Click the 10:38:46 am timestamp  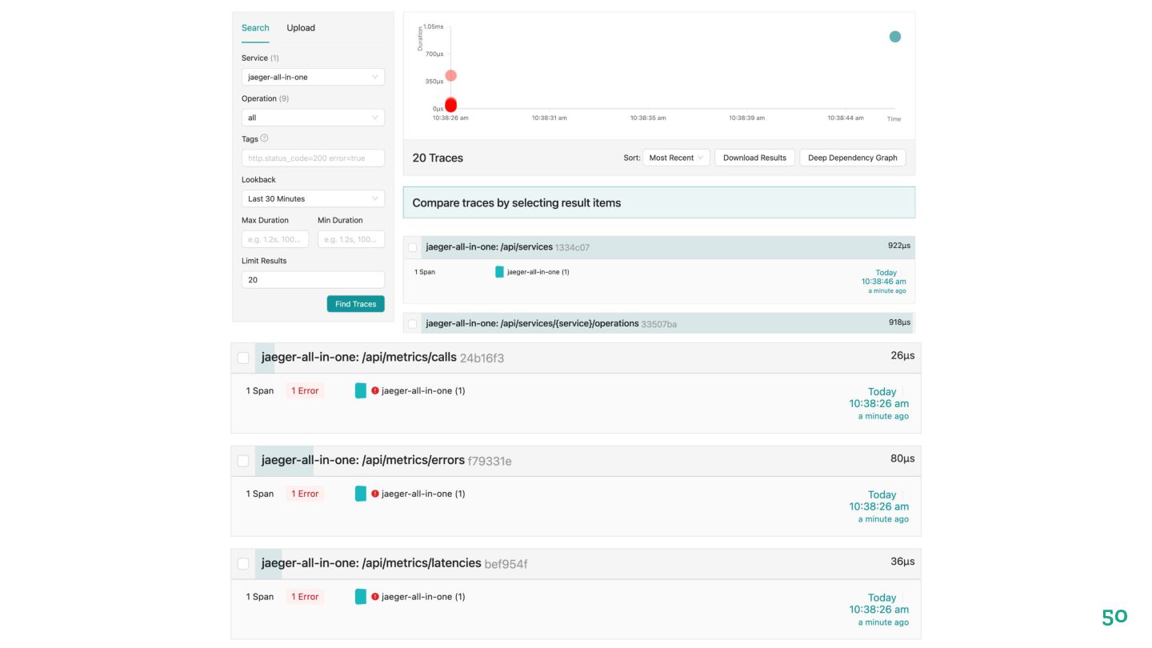click(884, 282)
